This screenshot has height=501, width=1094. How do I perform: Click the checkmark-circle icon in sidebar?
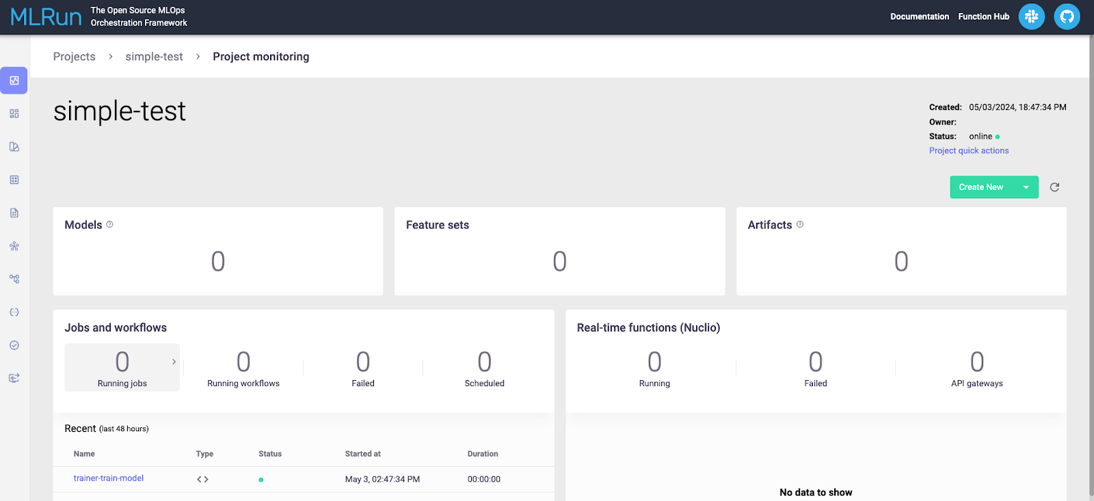pos(14,345)
